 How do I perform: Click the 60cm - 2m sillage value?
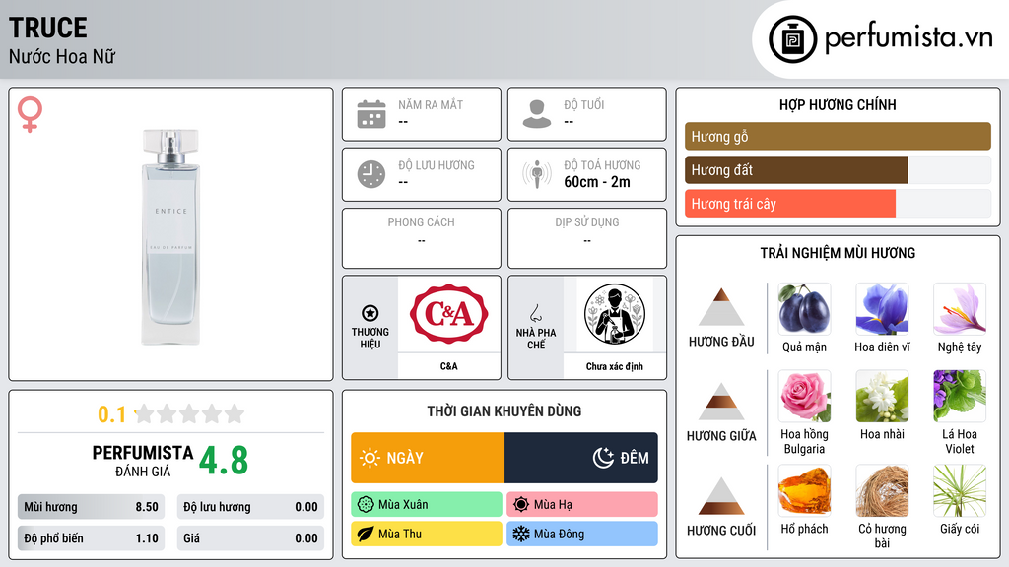(x=597, y=182)
